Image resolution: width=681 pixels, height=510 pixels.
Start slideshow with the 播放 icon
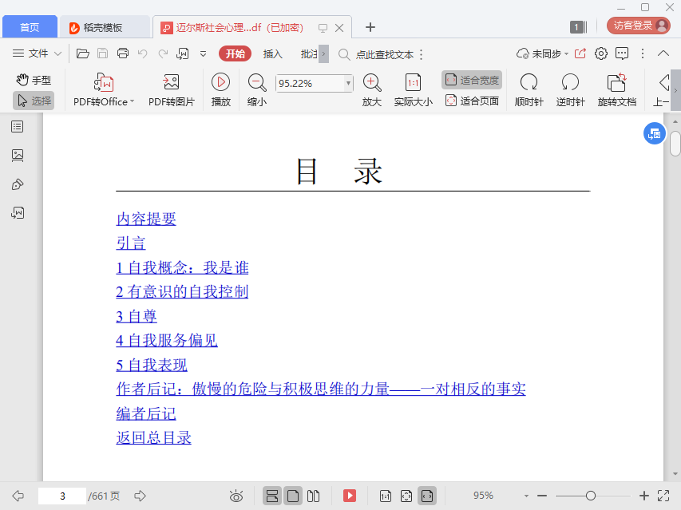(x=221, y=82)
